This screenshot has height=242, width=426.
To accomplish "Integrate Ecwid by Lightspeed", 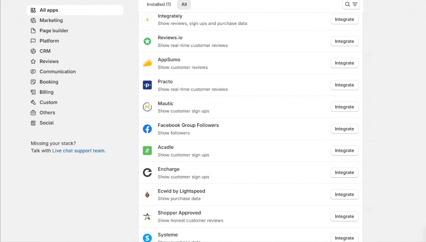I will coord(344,195).
